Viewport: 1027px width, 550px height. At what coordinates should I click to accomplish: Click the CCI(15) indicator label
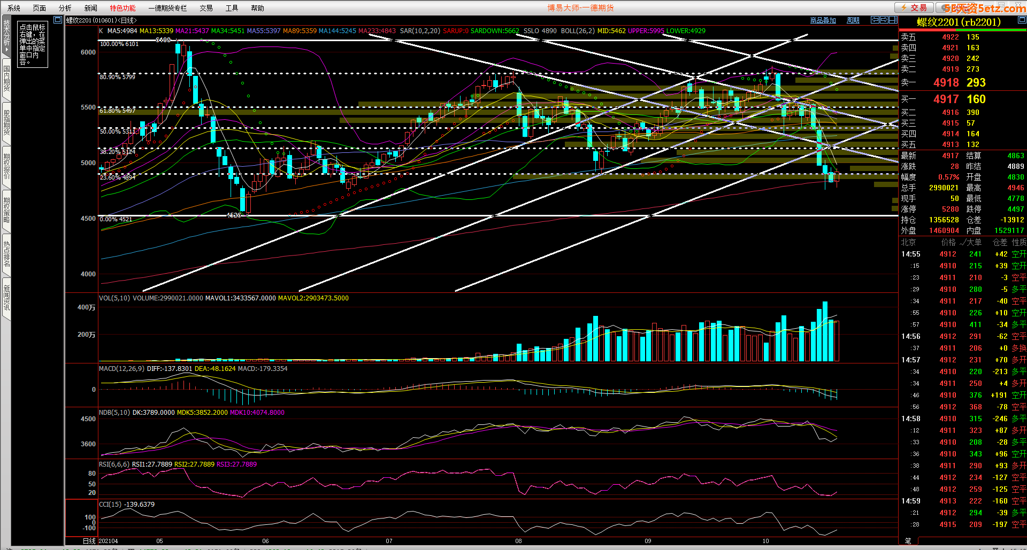[x=110, y=504]
